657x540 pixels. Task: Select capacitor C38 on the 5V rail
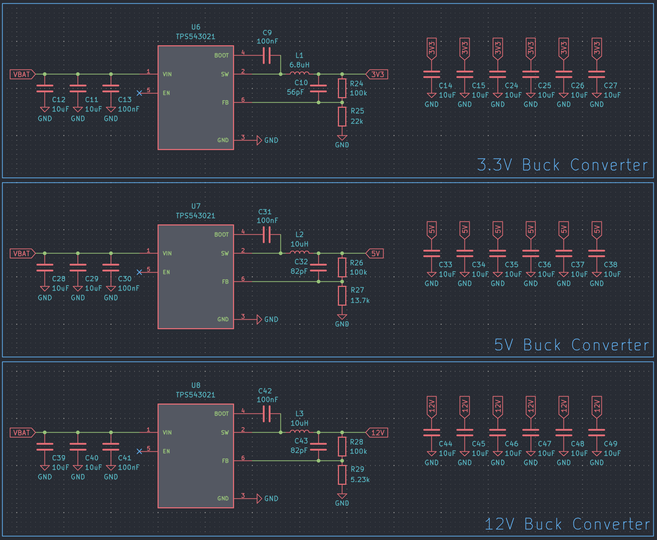pos(597,254)
